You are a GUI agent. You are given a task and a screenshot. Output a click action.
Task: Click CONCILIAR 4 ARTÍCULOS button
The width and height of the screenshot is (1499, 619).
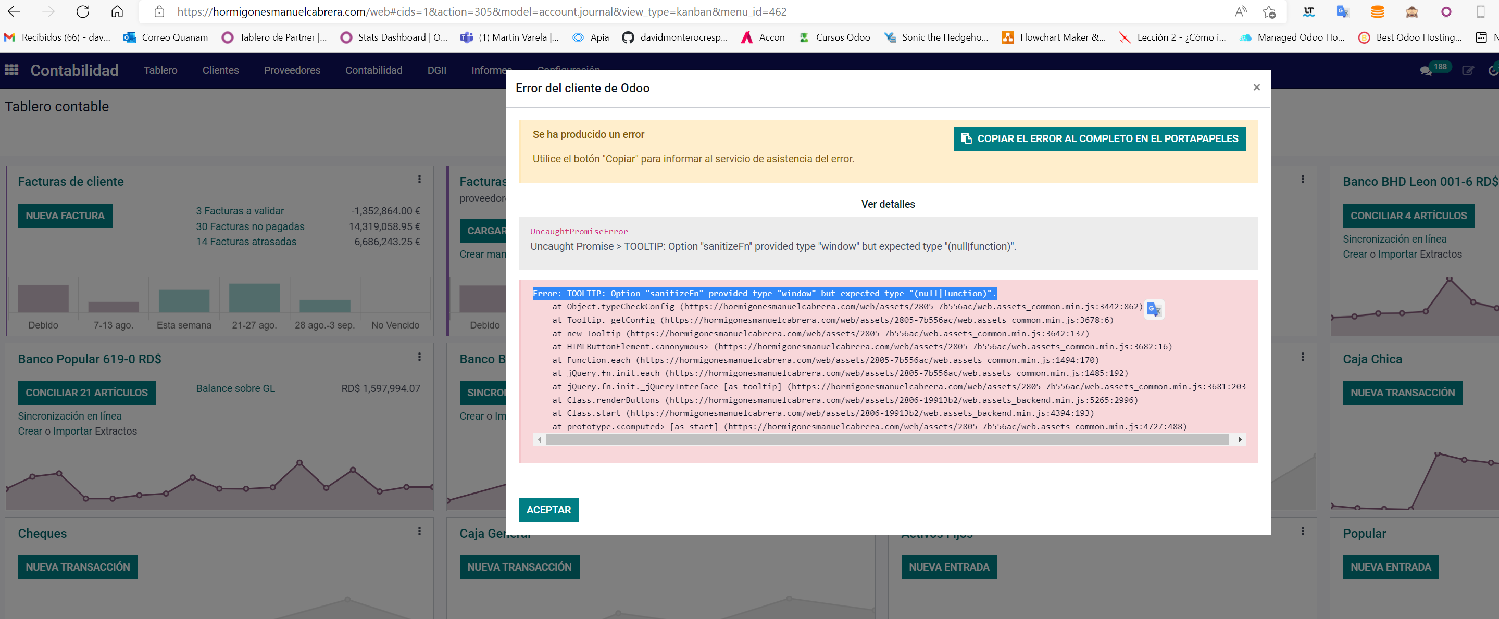coord(1408,216)
